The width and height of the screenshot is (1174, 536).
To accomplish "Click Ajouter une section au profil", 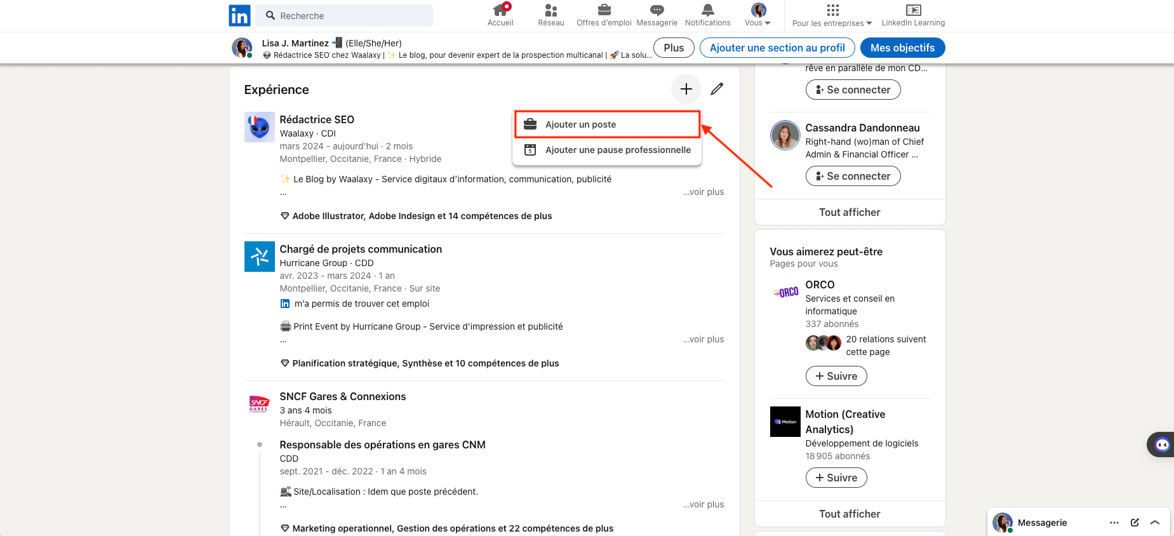I will point(777,48).
